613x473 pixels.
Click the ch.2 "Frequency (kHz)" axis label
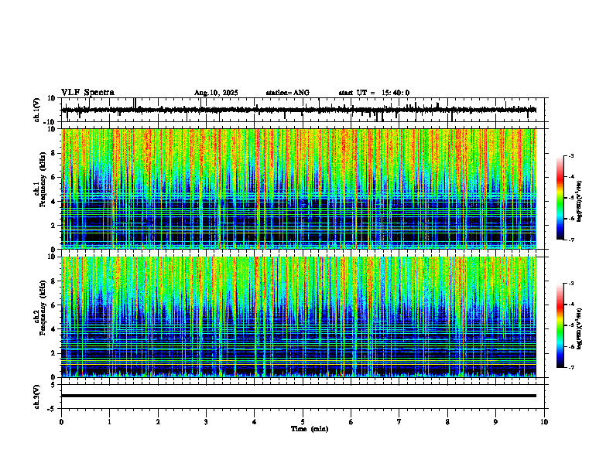click(x=42, y=308)
